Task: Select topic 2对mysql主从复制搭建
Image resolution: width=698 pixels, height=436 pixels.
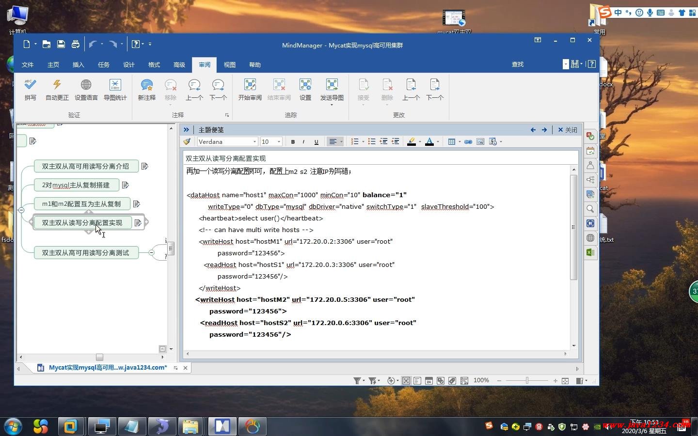Action: click(x=76, y=185)
